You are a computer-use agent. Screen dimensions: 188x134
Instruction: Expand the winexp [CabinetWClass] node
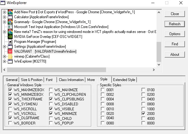4,56
